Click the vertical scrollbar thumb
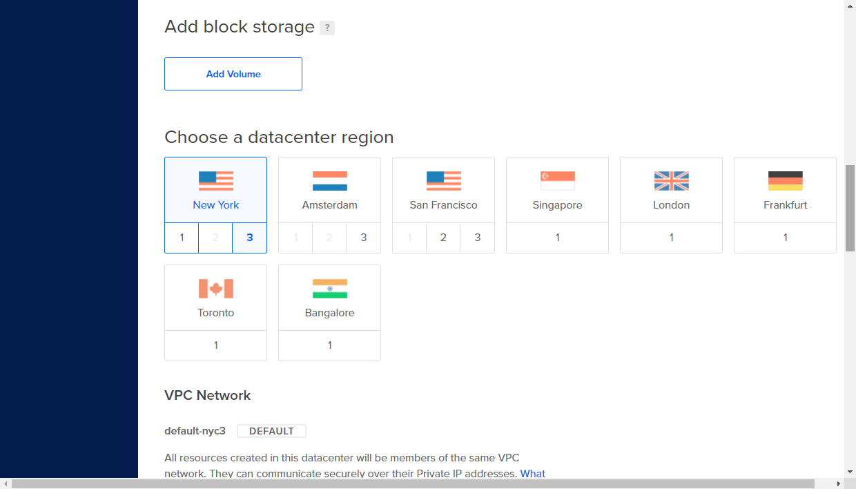 click(850, 207)
